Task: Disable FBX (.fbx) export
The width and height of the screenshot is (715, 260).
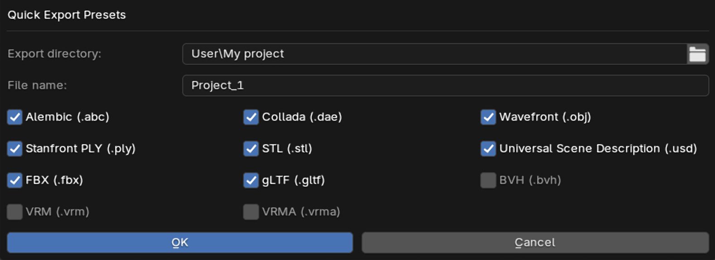Action: click(14, 180)
